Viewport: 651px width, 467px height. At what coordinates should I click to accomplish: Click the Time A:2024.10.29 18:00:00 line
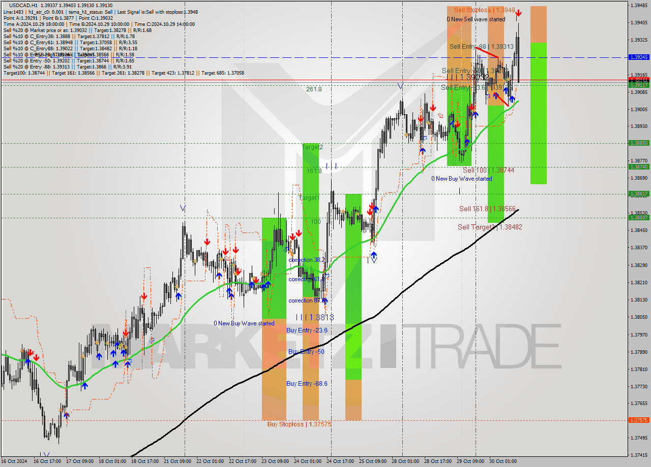click(x=99, y=24)
